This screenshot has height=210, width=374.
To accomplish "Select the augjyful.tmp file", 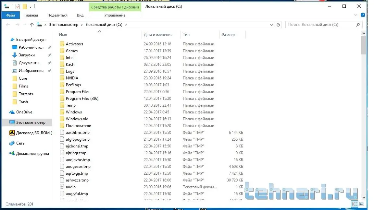I will tap(77, 194).
